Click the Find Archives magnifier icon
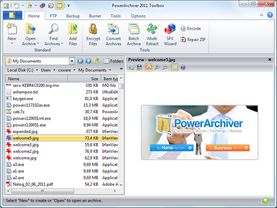Viewport: 277px width, 208px height. tap(53, 29)
